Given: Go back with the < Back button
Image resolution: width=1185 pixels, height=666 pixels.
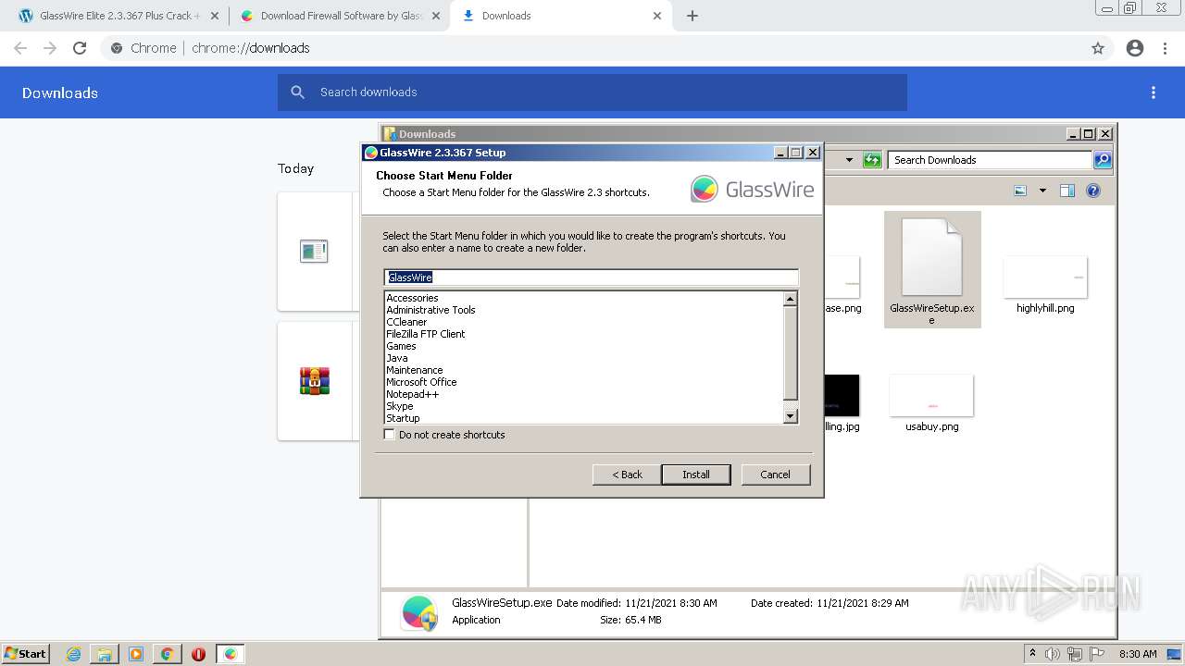Looking at the screenshot, I should pos(627,475).
